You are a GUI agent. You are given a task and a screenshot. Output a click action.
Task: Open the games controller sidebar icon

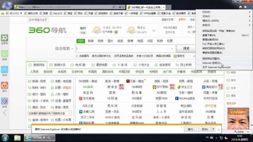click(4, 70)
